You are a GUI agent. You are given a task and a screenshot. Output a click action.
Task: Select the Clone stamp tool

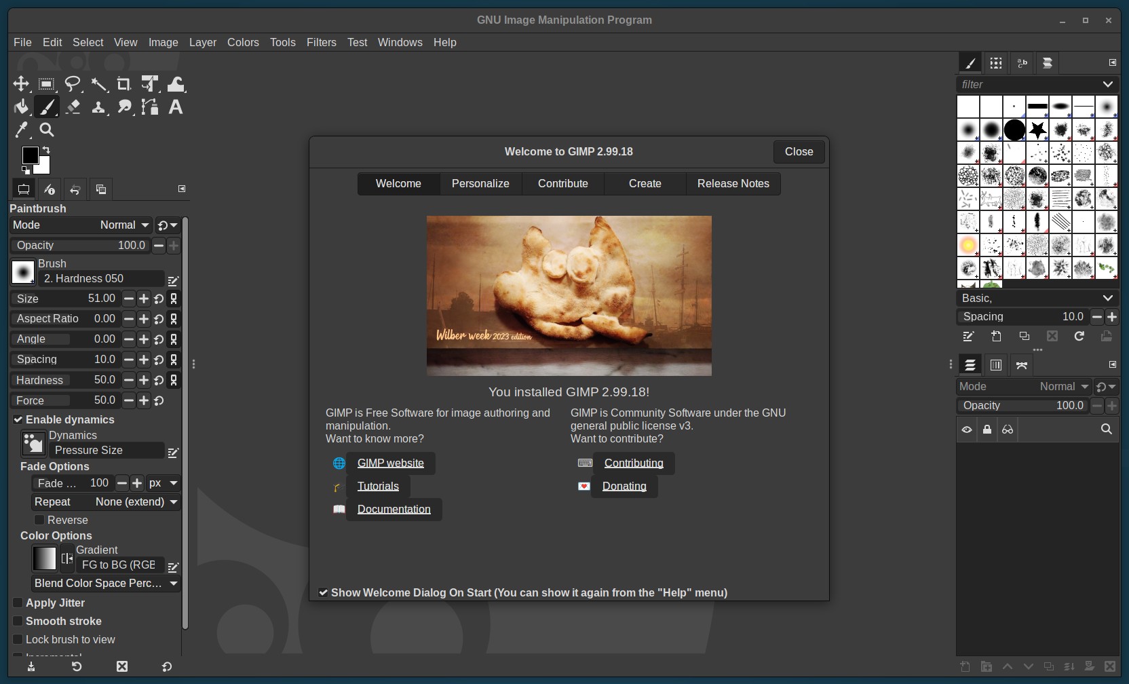[x=99, y=107]
